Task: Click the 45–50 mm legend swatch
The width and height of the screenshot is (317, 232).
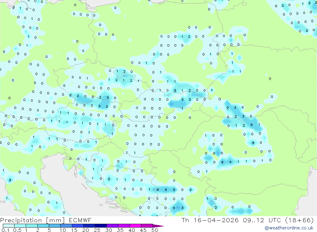Action: tap(147, 226)
